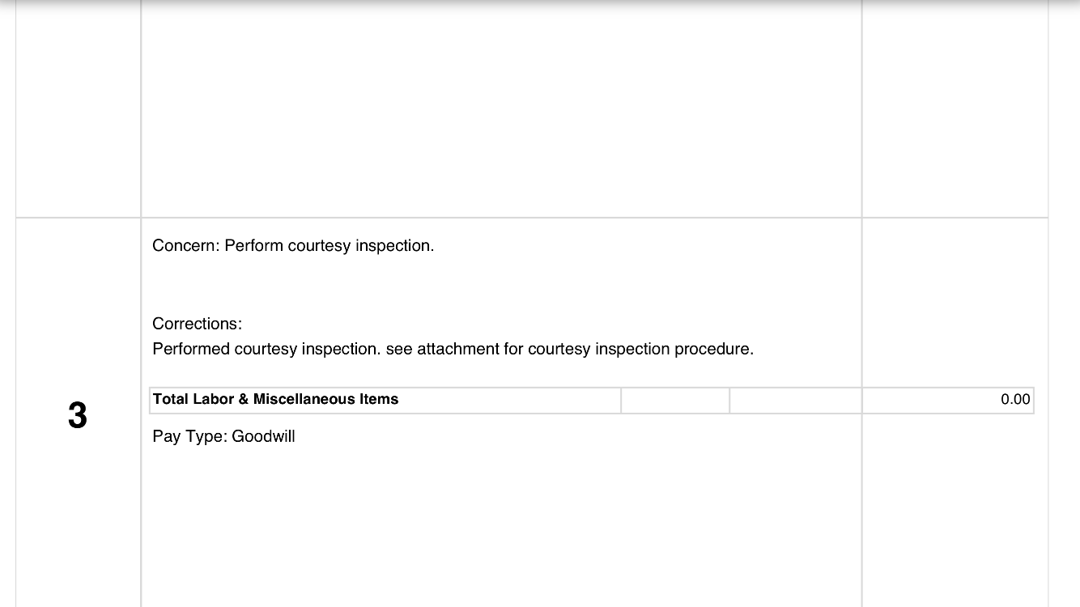The width and height of the screenshot is (1080, 607).
Task: Click the word Concern:
Action: pyautogui.click(x=186, y=245)
